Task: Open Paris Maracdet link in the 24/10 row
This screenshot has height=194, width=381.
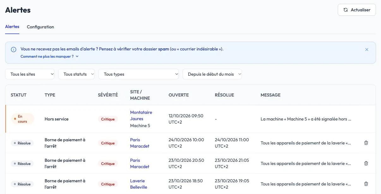Action: [x=140, y=143]
